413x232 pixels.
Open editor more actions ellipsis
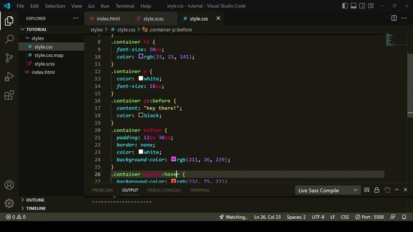[404, 18]
